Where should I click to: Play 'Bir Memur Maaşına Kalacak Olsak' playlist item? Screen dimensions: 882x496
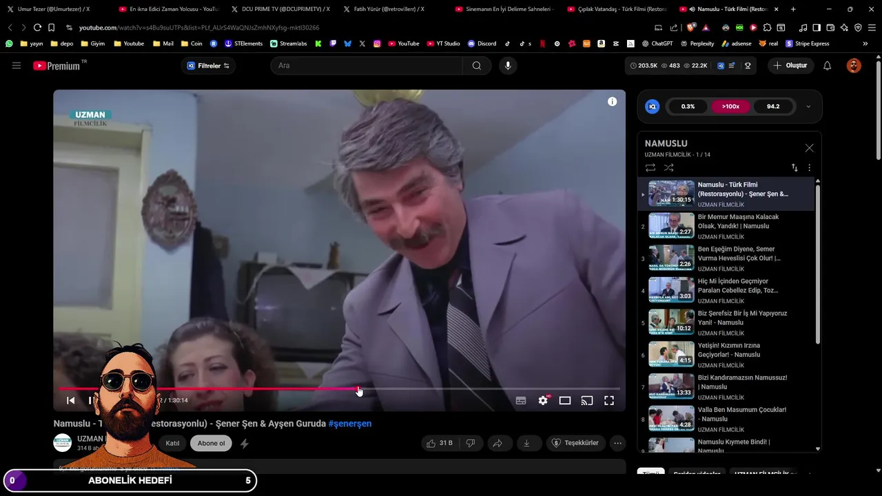tap(726, 226)
